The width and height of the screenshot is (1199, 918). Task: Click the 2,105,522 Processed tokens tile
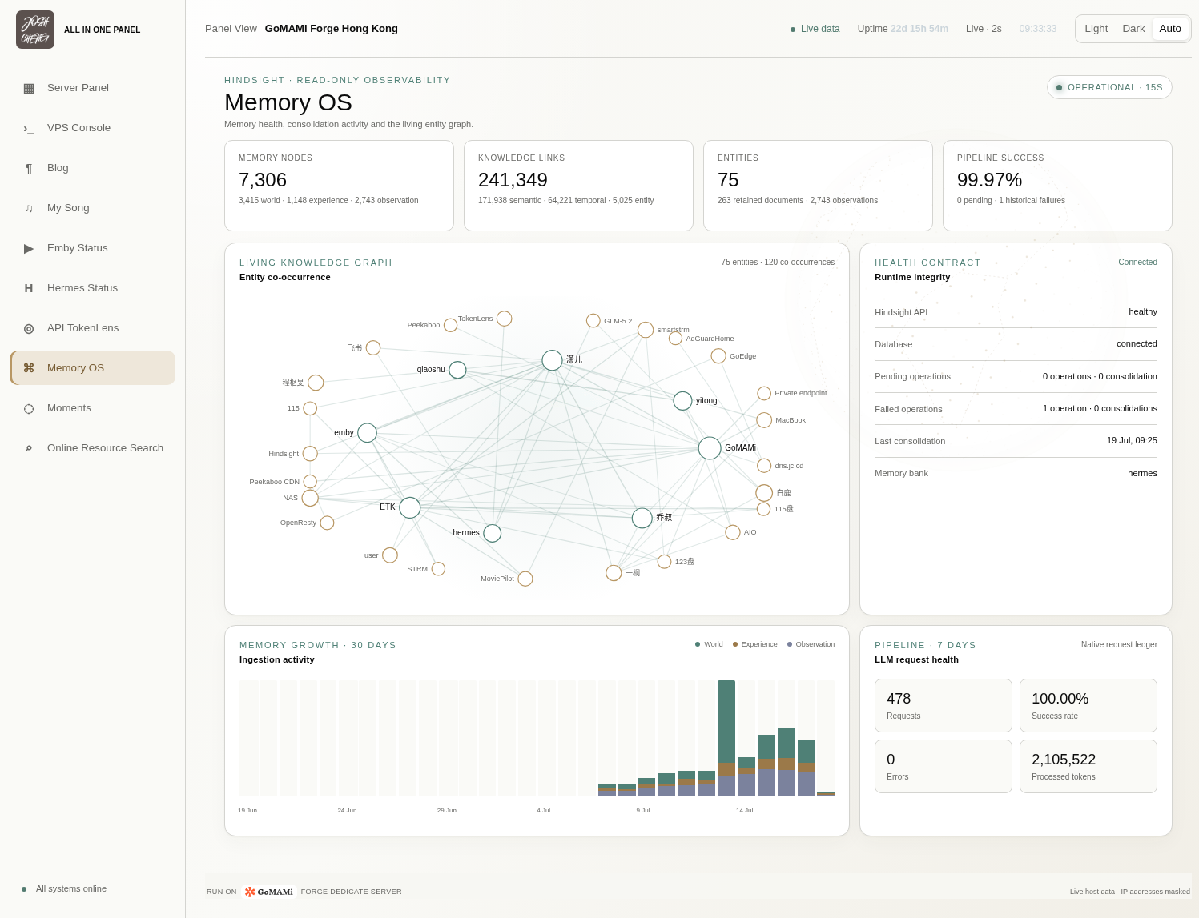point(1088,766)
